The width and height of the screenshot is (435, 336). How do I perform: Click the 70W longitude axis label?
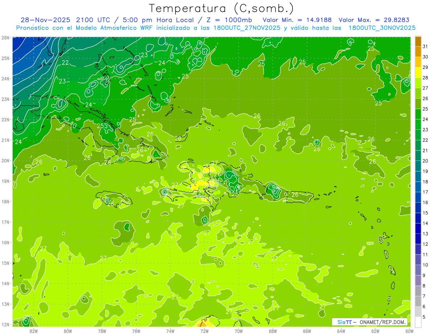click(x=239, y=331)
